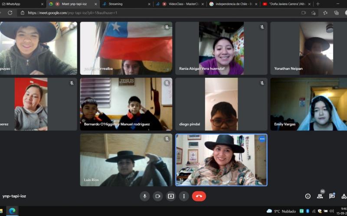Click the Emily Vargas video tile

[308, 104]
